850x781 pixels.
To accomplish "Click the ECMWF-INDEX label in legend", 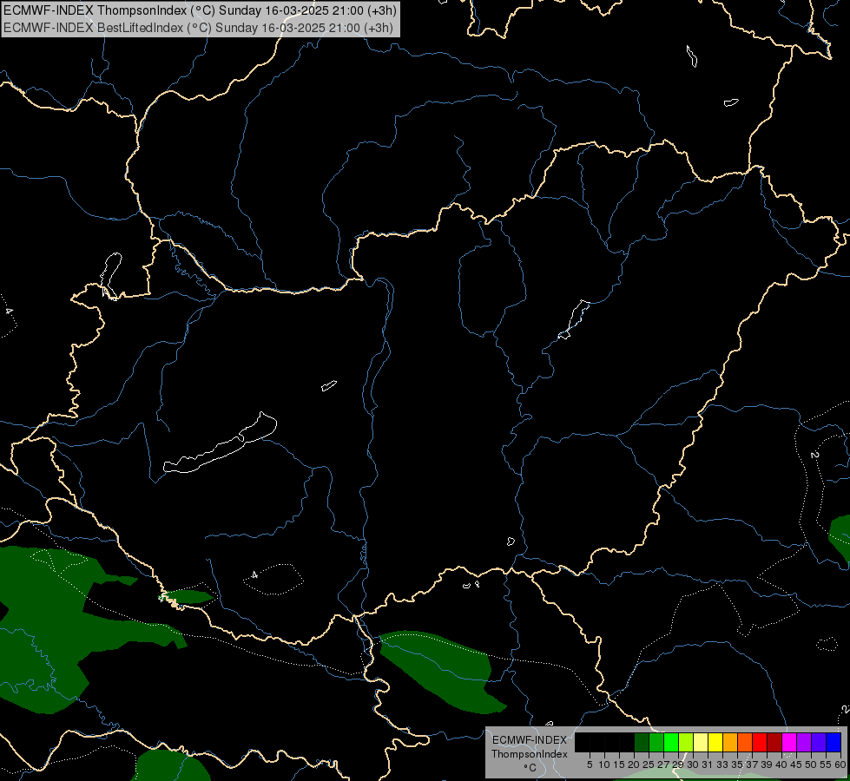I will (530, 740).
